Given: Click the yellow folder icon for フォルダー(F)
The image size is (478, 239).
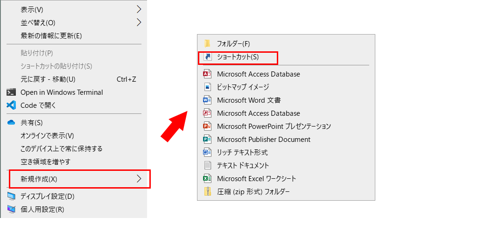Looking at the screenshot, I should tap(207, 43).
